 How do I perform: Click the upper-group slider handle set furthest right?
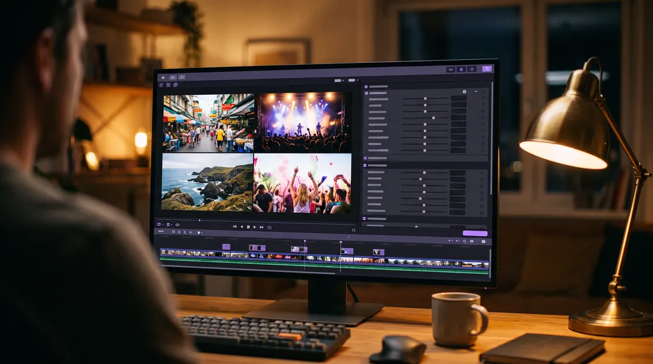coord(433,118)
